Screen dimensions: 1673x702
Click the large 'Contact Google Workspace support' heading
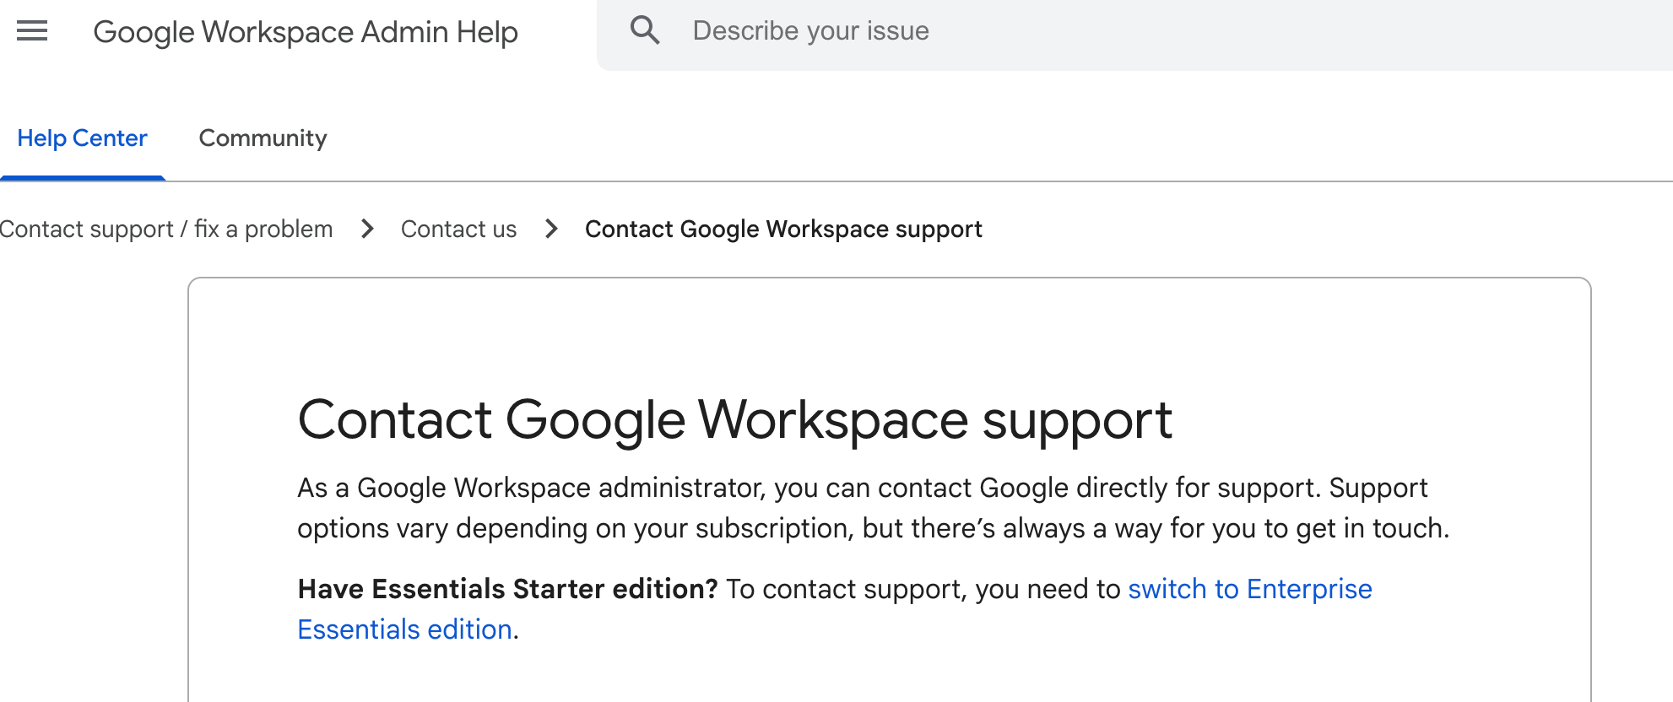tap(734, 419)
